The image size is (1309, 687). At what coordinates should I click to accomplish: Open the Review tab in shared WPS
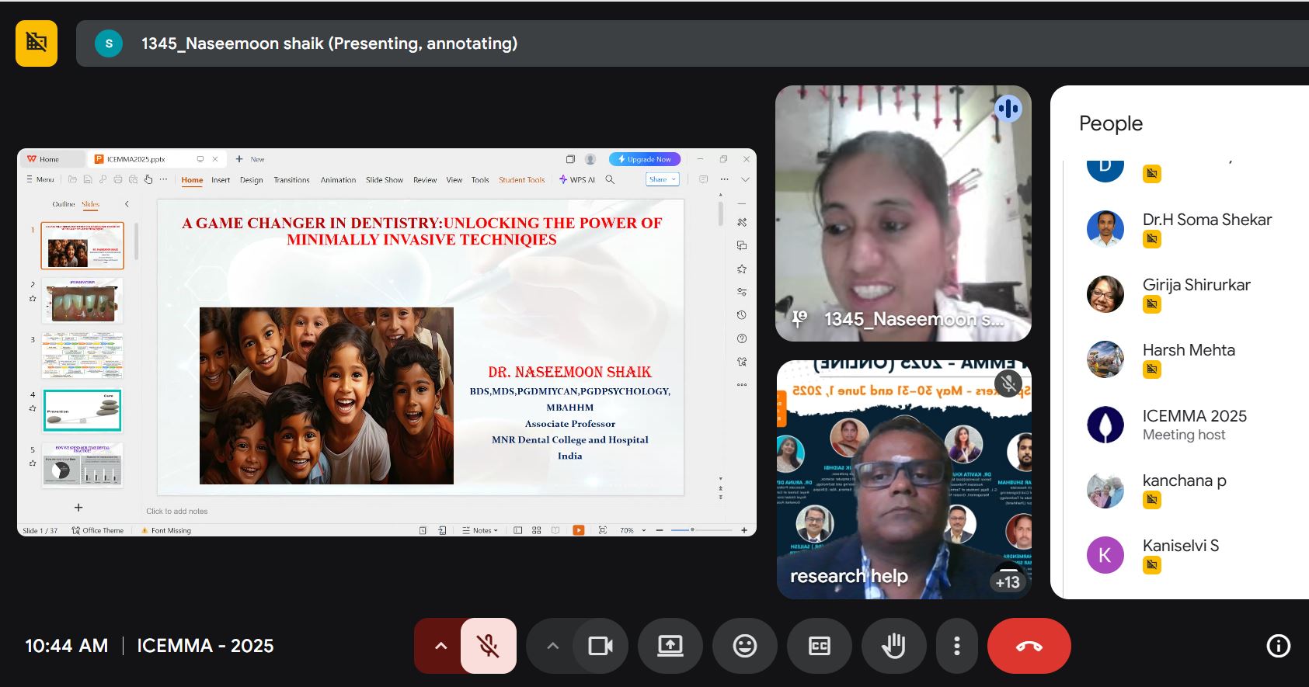tap(425, 179)
